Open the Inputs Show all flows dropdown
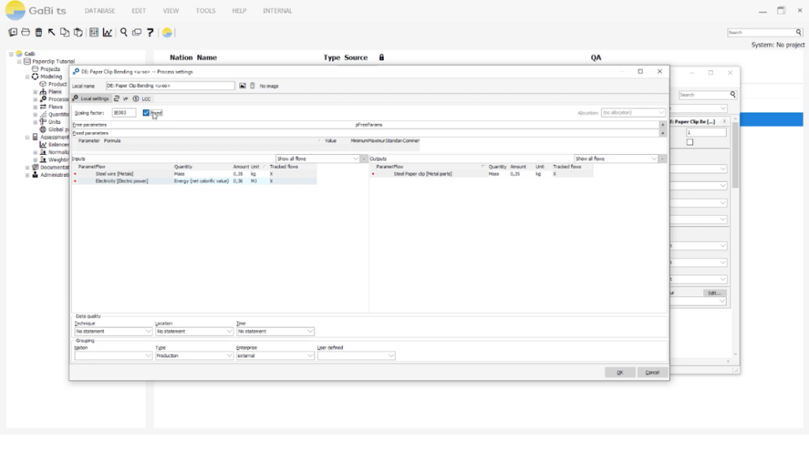The height and width of the screenshot is (452, 809). pos(318,158)
